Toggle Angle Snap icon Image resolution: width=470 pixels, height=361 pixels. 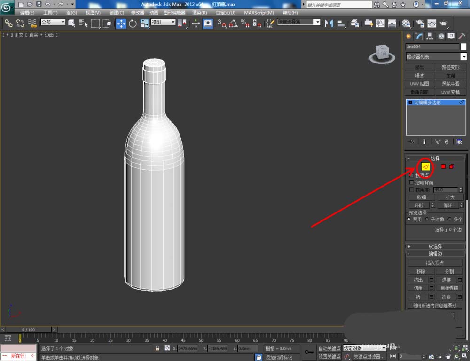234,23
